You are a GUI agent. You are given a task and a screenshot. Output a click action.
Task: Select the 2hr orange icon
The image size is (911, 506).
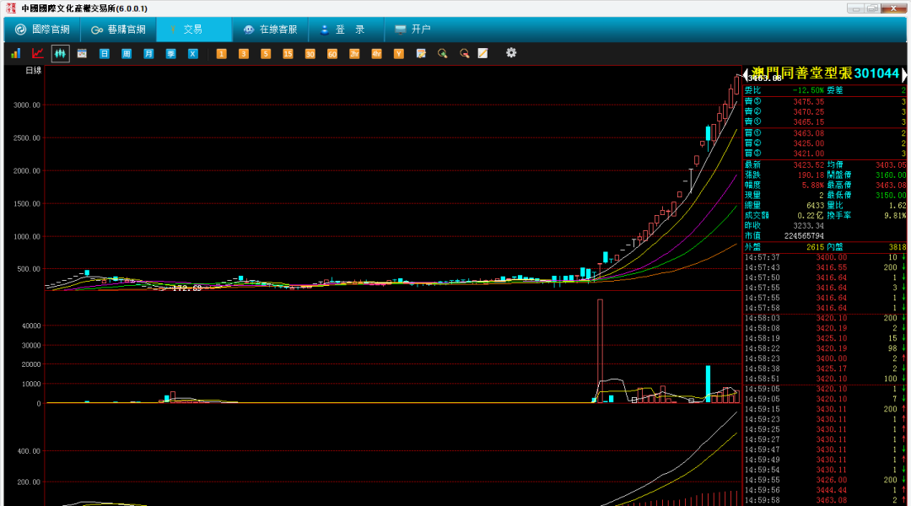[x=353, y=53]
